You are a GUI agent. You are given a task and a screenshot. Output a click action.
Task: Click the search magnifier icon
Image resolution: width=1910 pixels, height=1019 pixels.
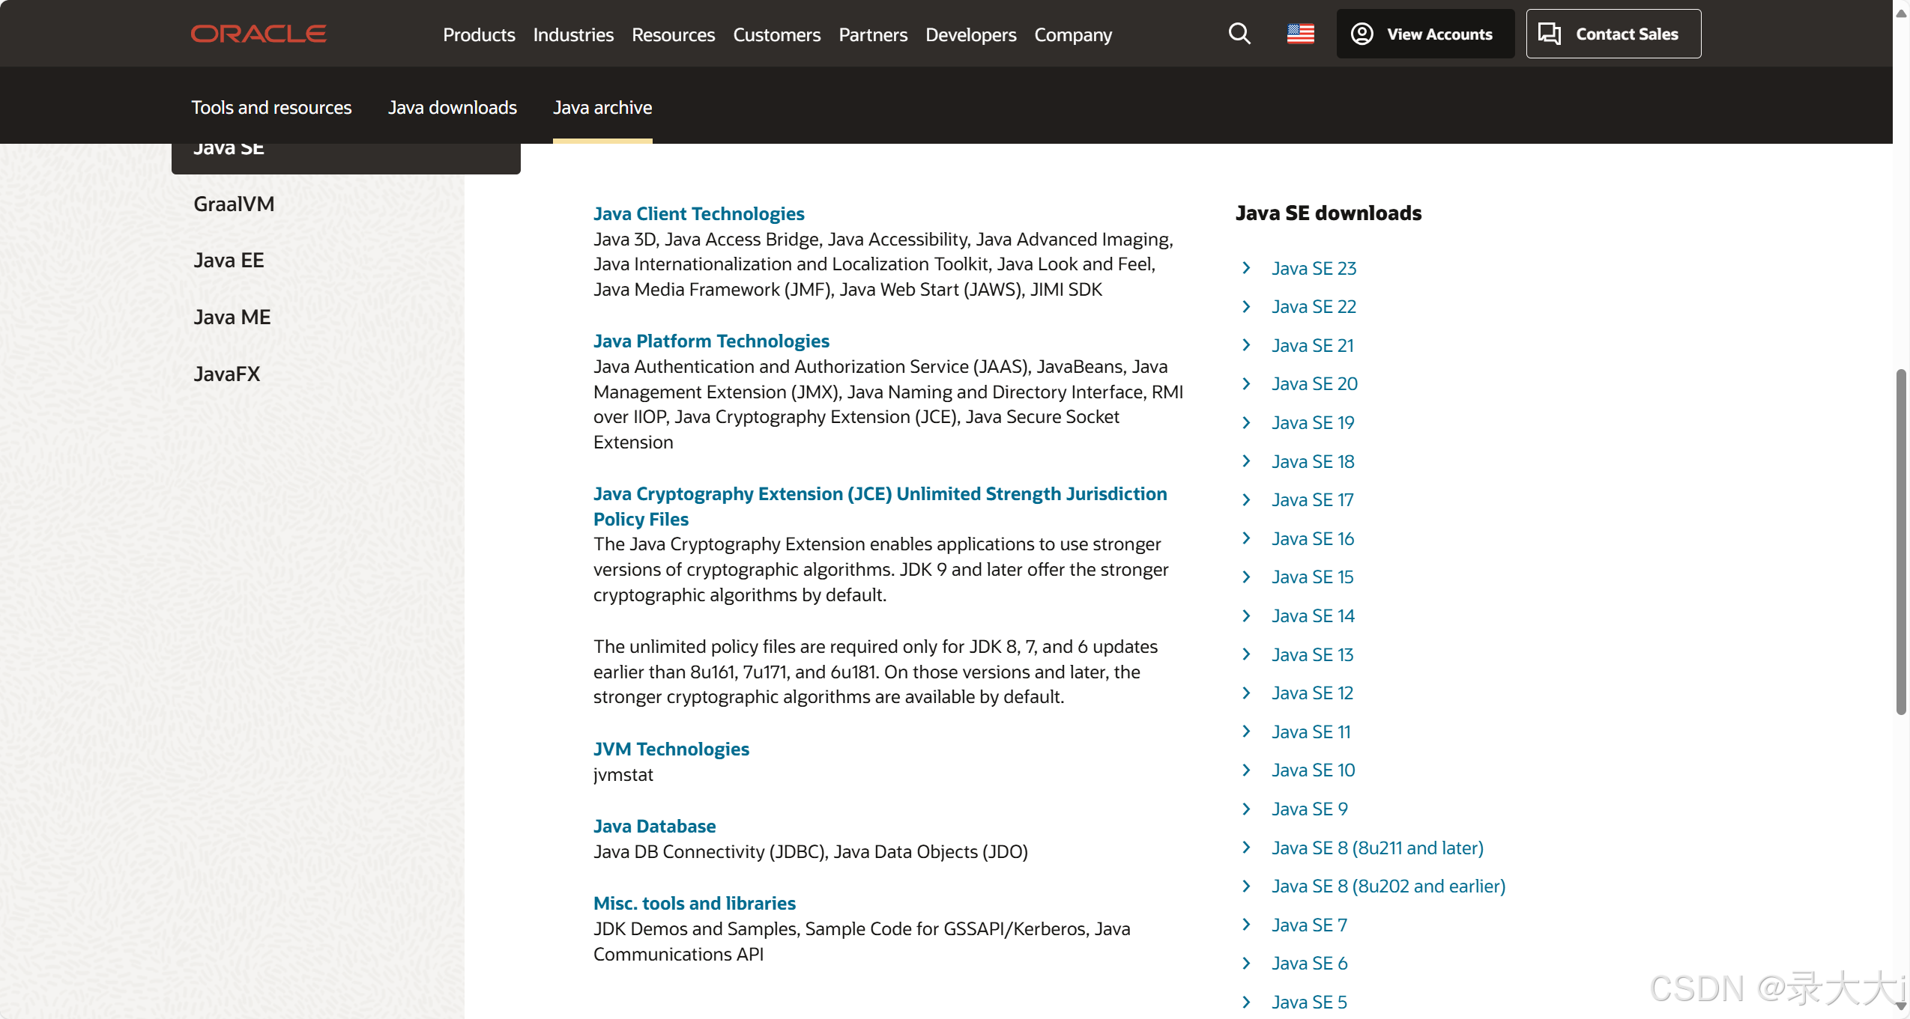[x=1239, y=34]
